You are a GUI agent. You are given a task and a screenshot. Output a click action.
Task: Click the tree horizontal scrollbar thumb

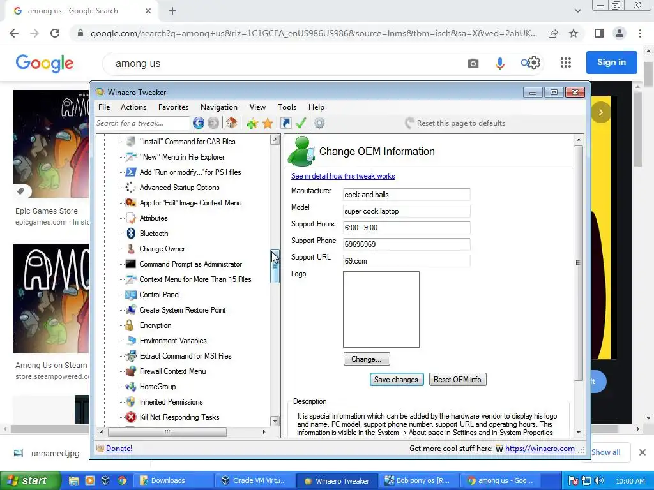click(167, 432)
